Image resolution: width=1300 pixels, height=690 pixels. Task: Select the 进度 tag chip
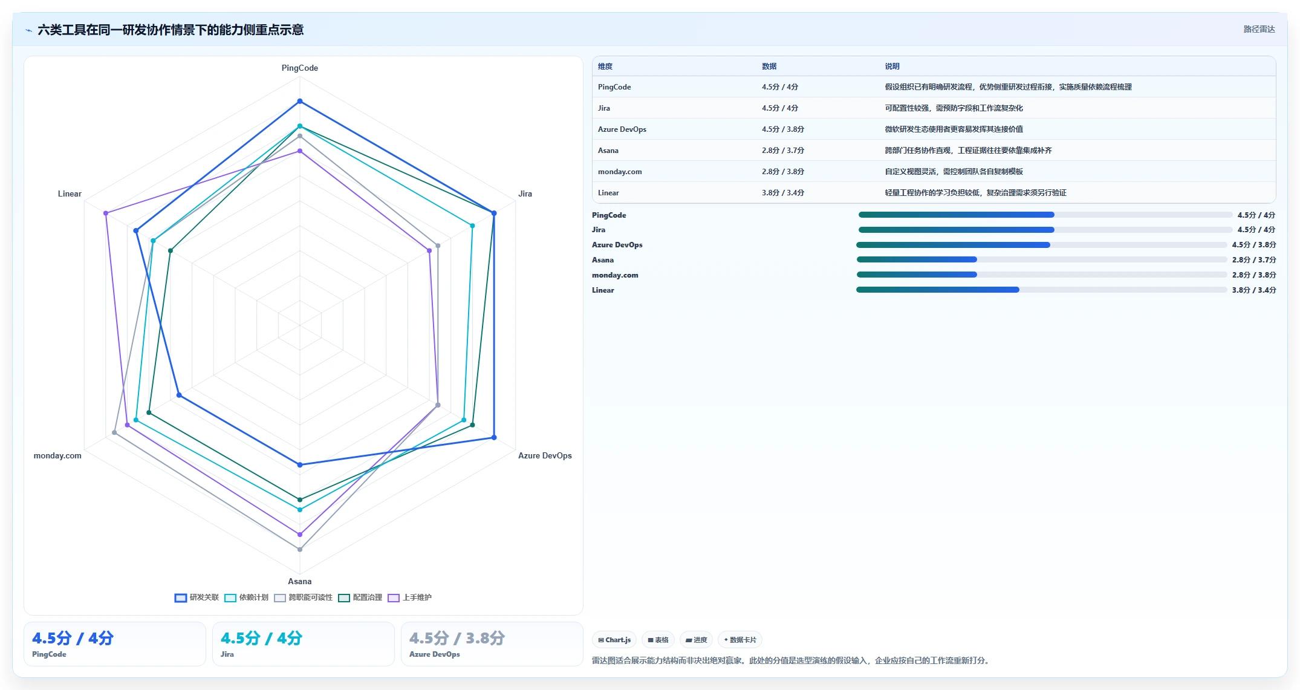pyautogui.click(x=696, y=640)
